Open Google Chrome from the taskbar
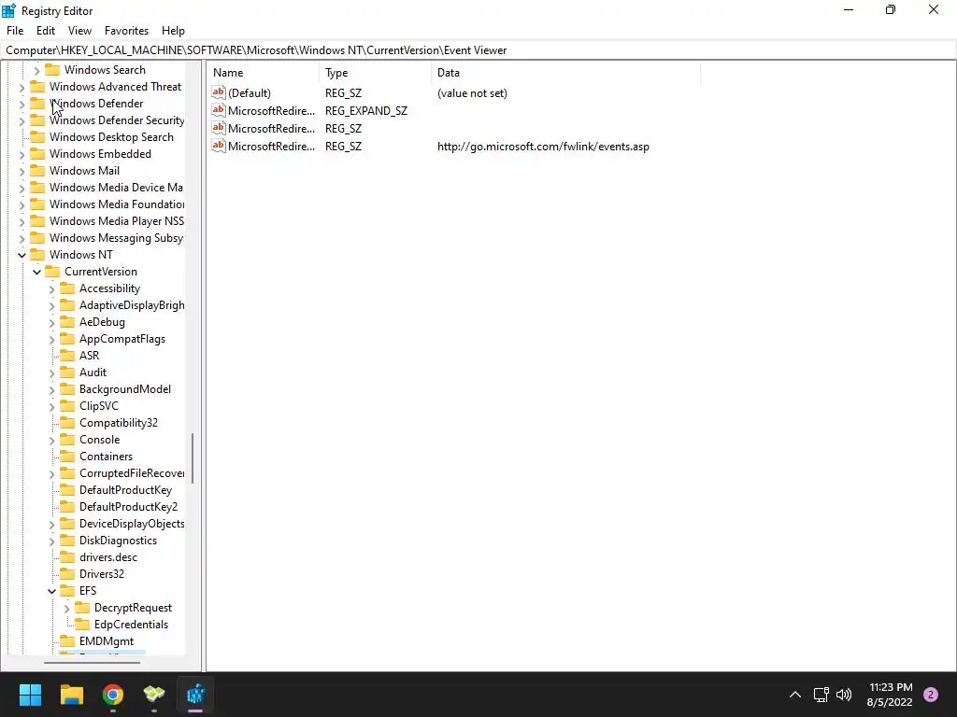Viewport: 957px width, 717px height. (x=113, y=694)
